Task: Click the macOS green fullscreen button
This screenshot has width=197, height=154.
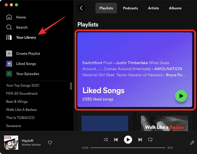Action: click(x=16, y=5)
